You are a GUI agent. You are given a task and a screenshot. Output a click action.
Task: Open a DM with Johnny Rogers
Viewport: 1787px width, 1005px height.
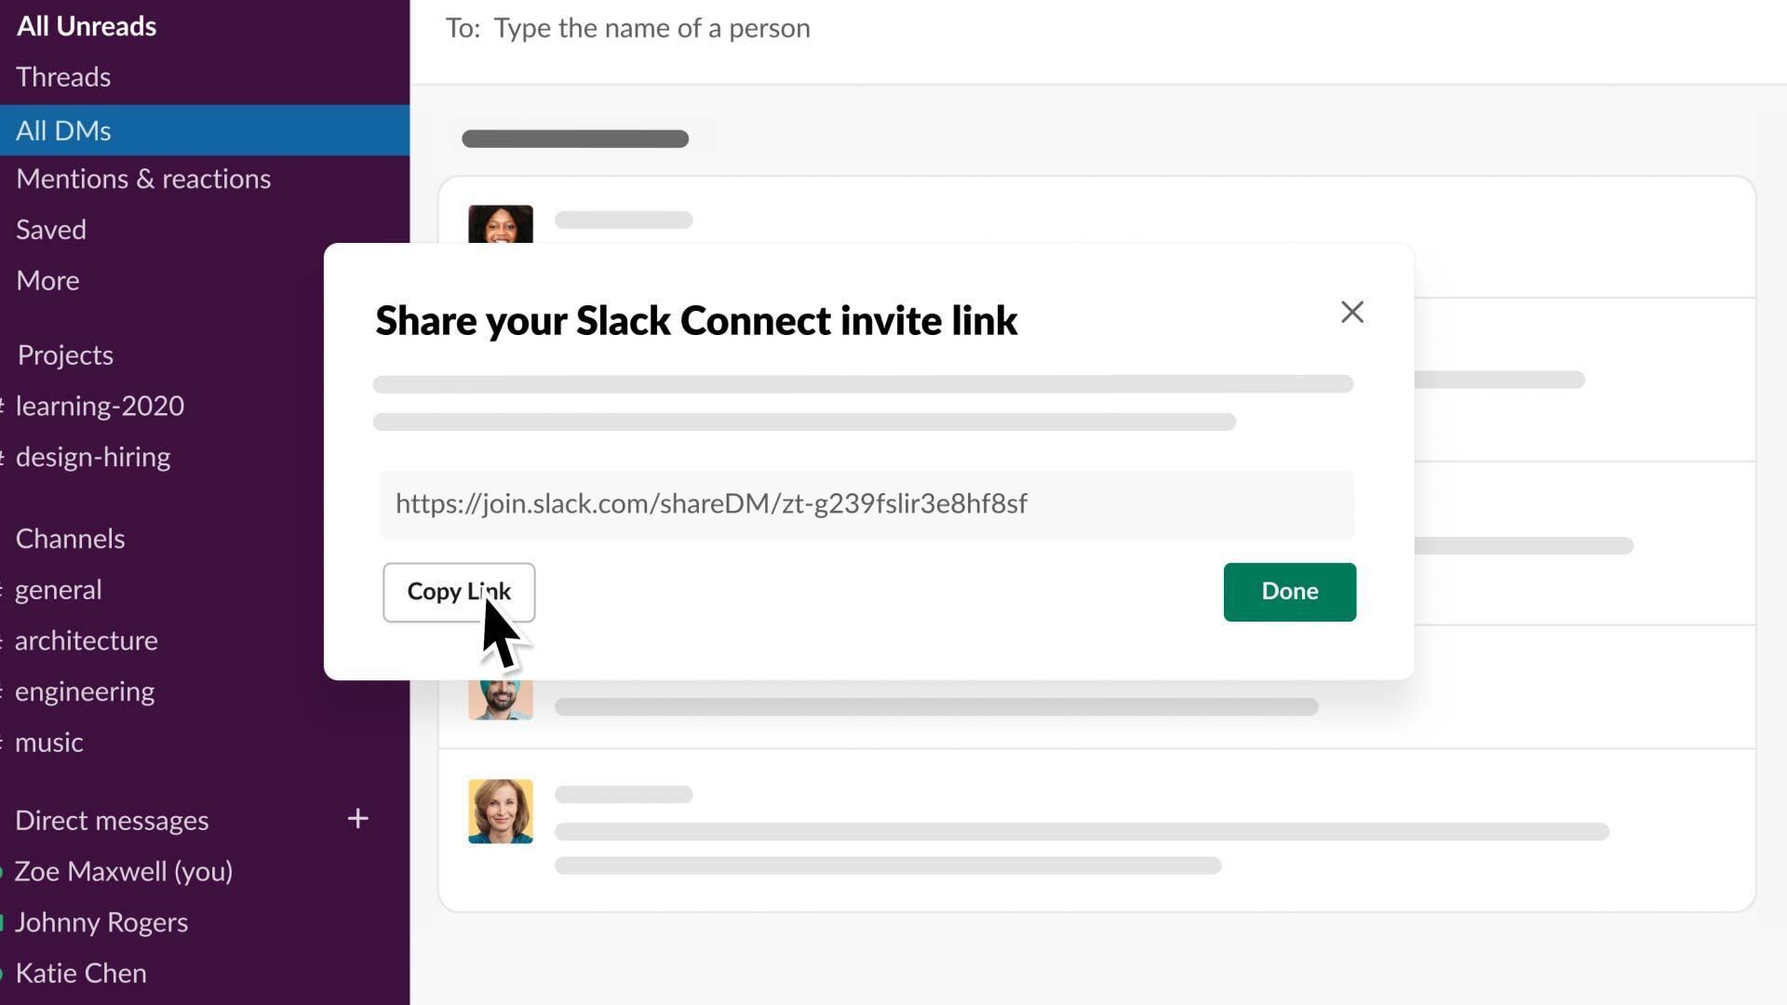pyautogui.click(x=101, y=922)
